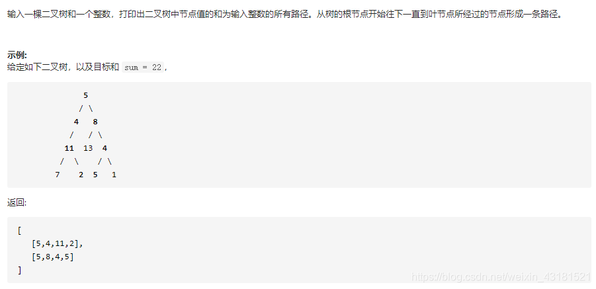This screenshot has width=596, height=289.
Task: Click the result row [5,4,11,2]
Action: (58, 244)
